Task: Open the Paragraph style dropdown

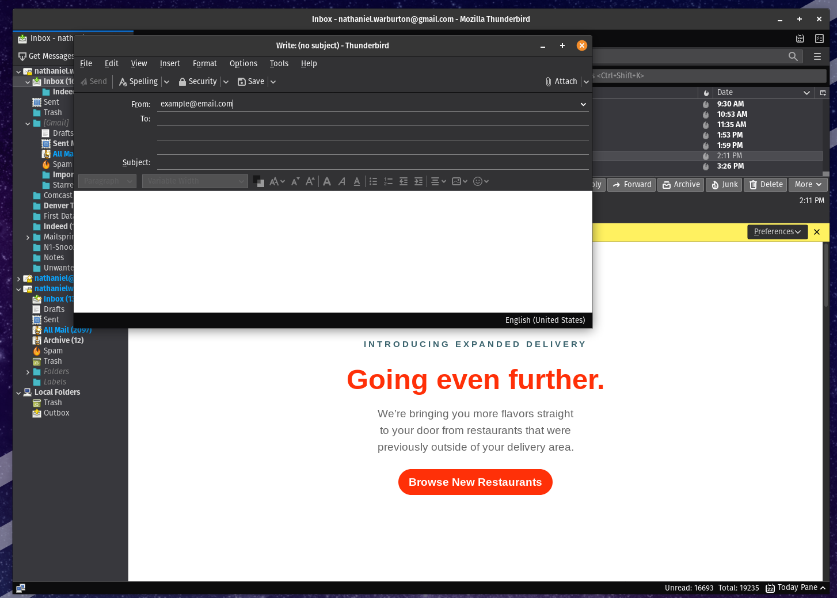Action: [107, 181]
